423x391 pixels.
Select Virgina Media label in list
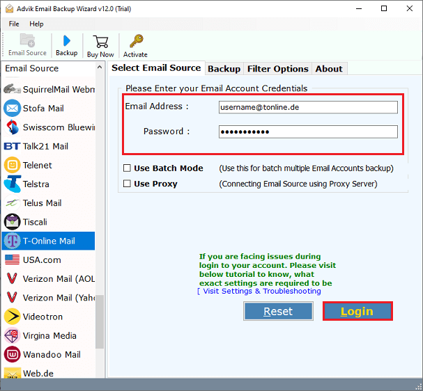click(x=49, y=335)
